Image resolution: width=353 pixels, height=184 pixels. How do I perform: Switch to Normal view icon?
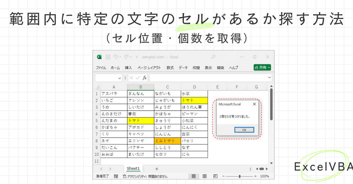[194, 176]
